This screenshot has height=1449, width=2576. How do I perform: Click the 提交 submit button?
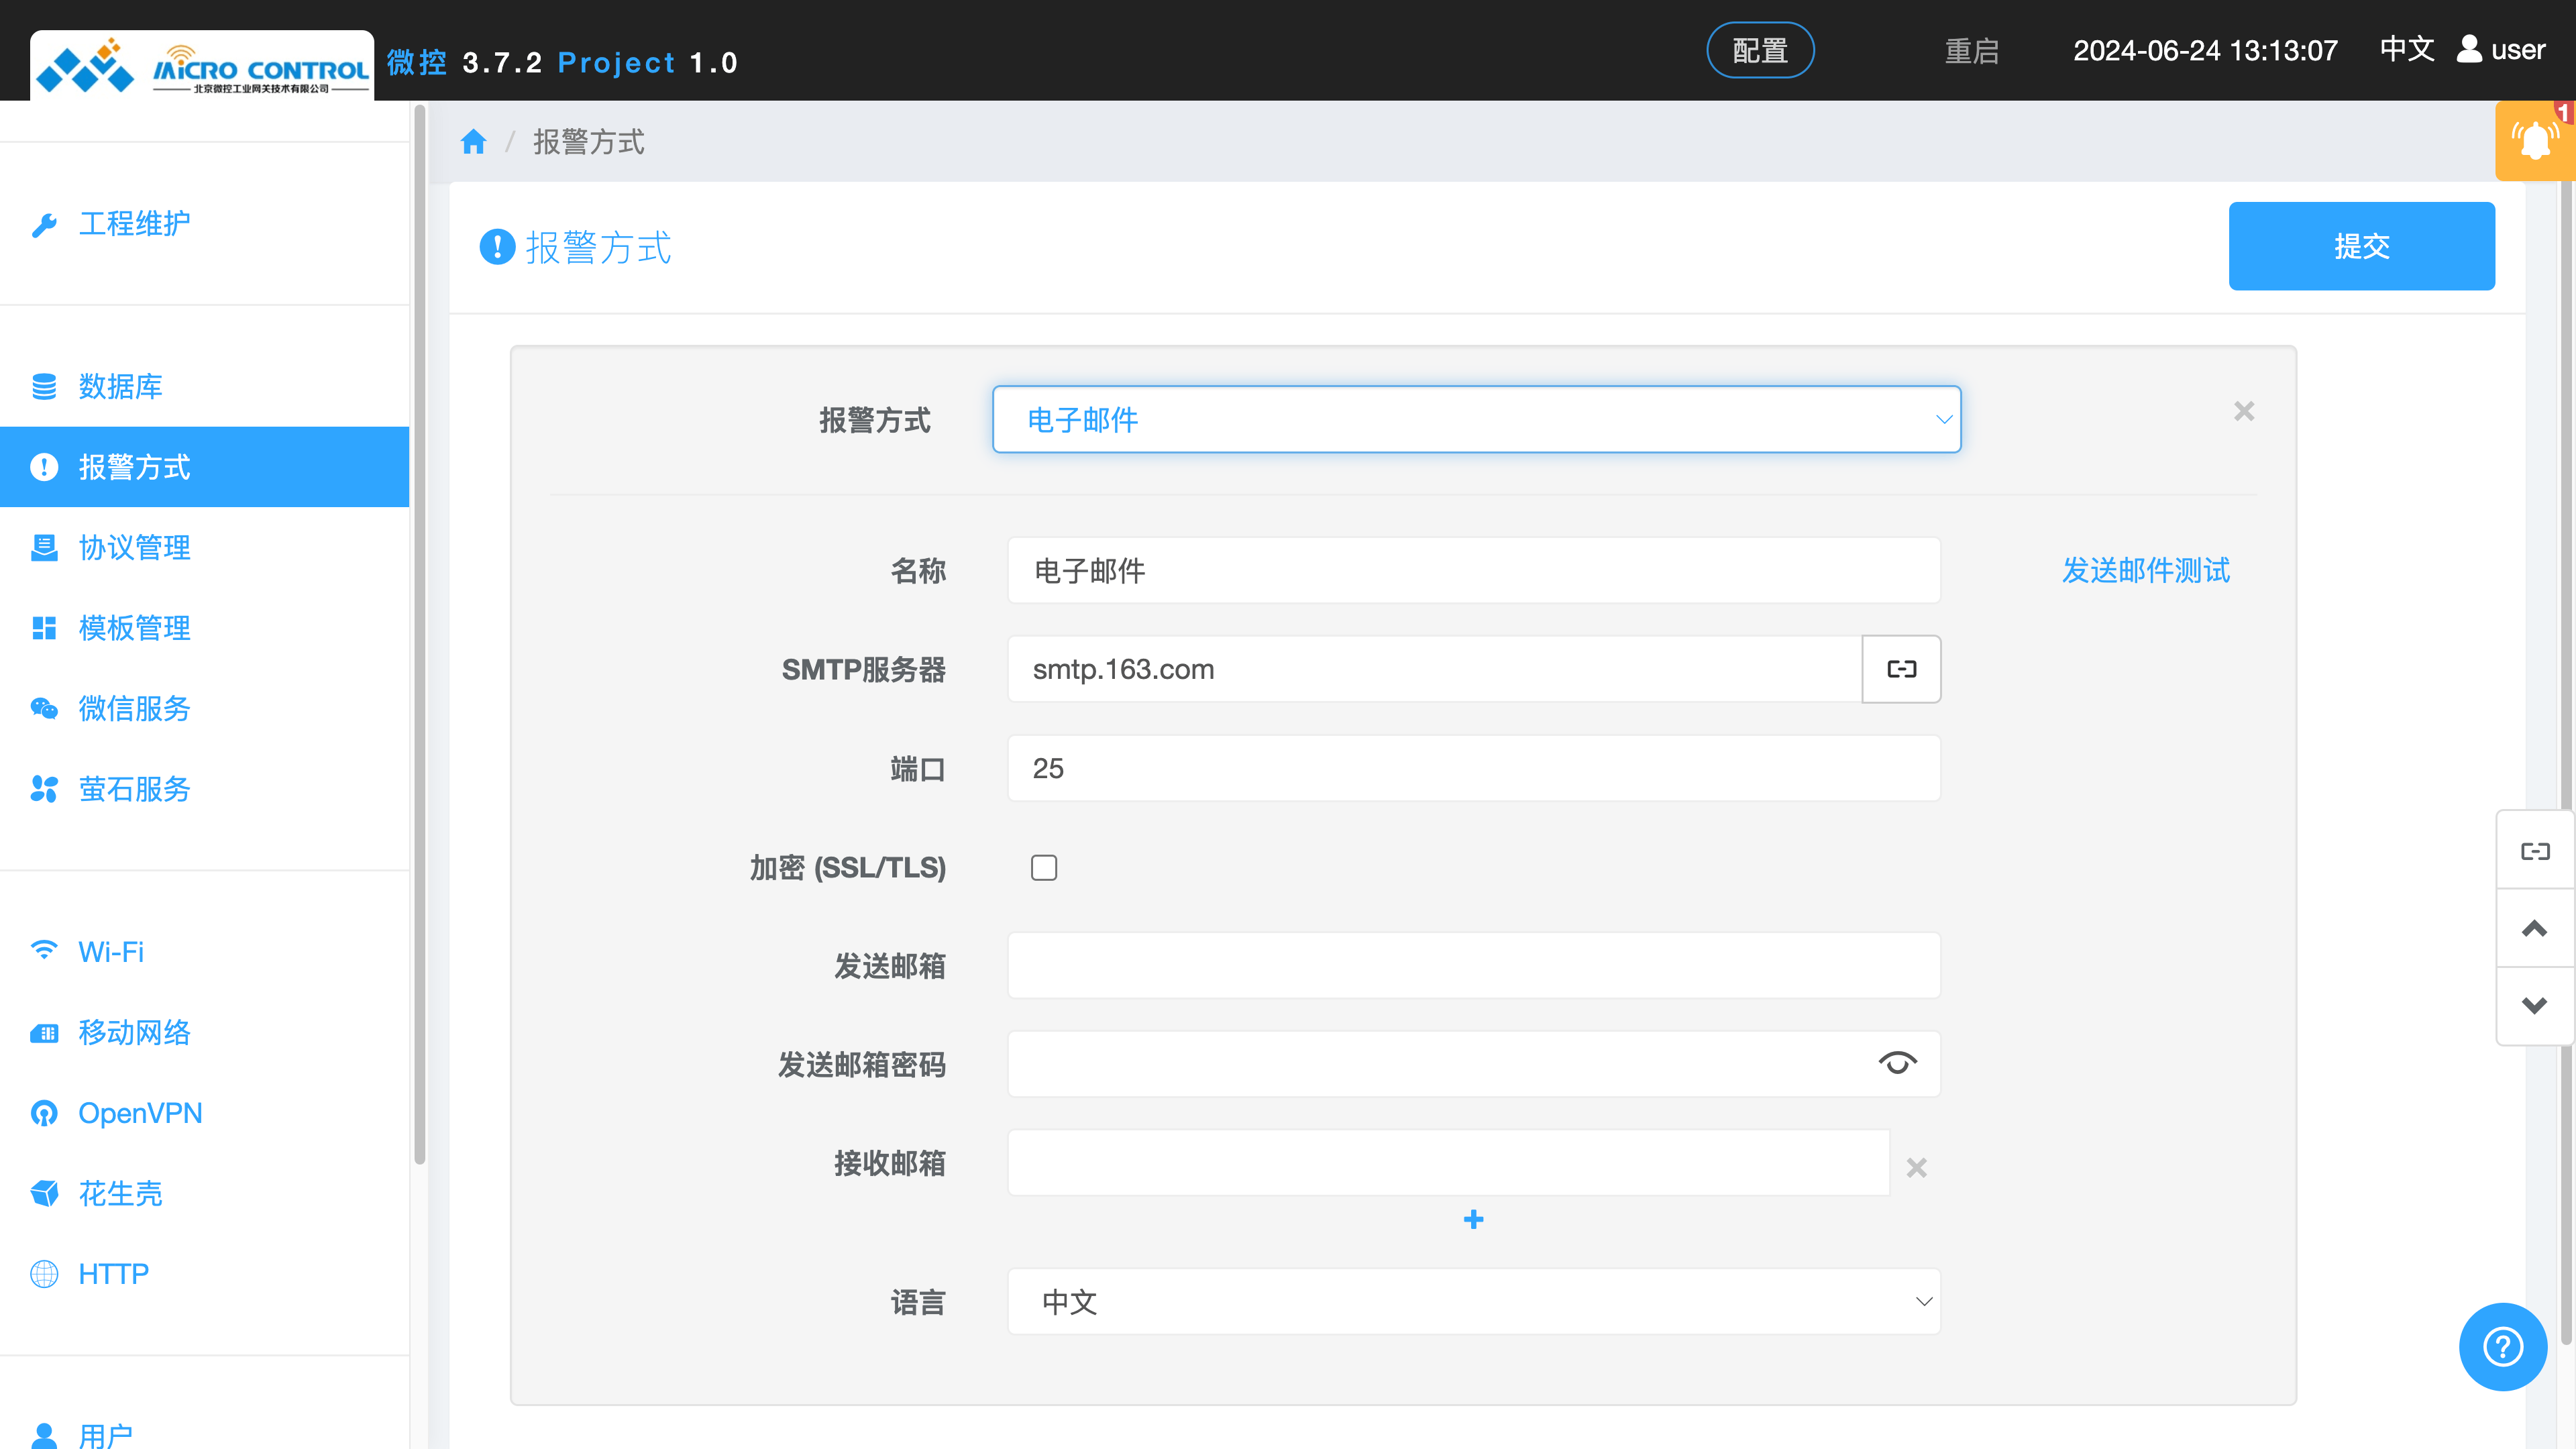click(x=2361, y=246)
